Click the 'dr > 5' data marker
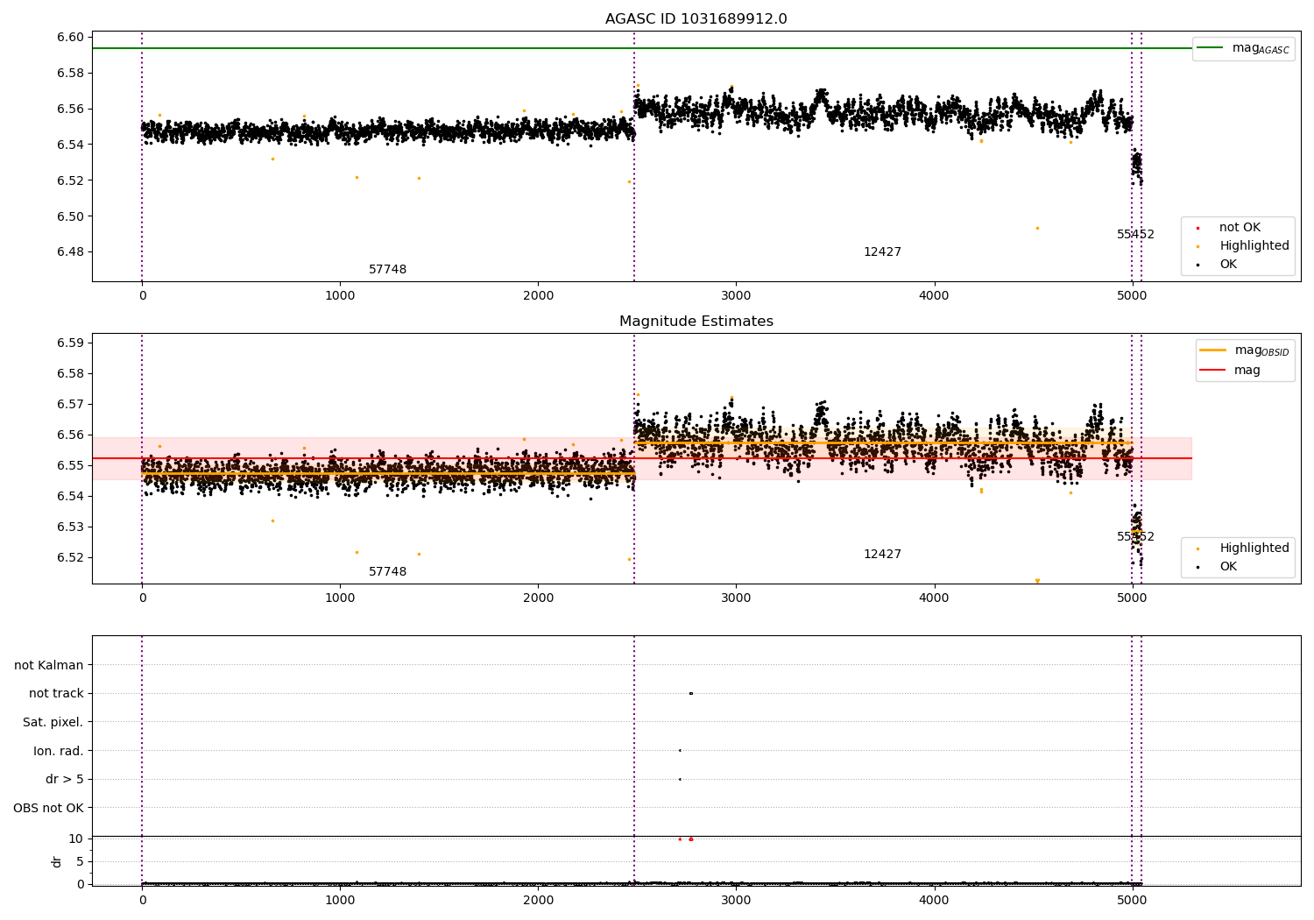This screenshot has height=920, width=1314. click(680, 779)
